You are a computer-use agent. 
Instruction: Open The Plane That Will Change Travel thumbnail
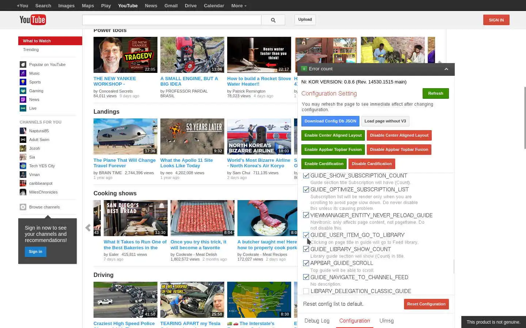pos(125,136)
